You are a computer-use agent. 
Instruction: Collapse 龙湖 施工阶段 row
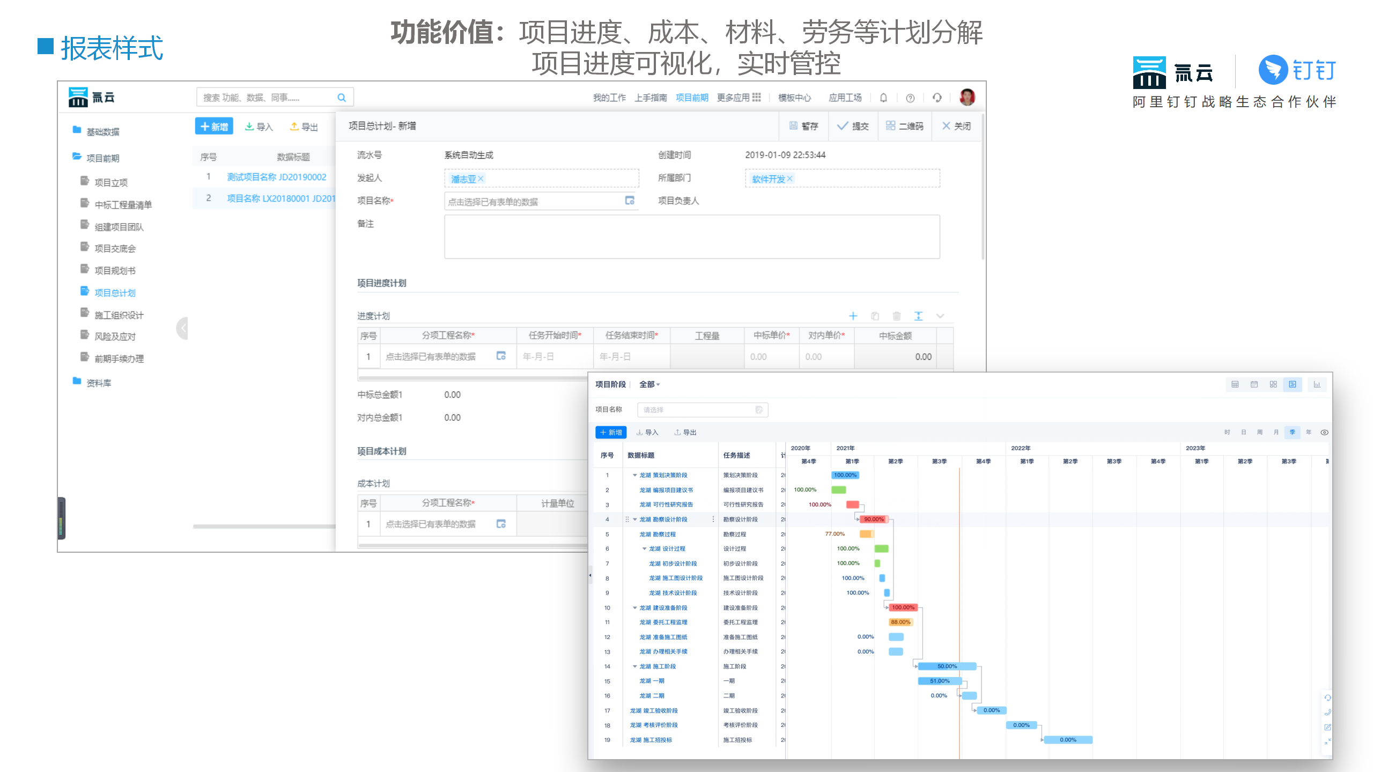pyautogui.click(x=634, y=666)
